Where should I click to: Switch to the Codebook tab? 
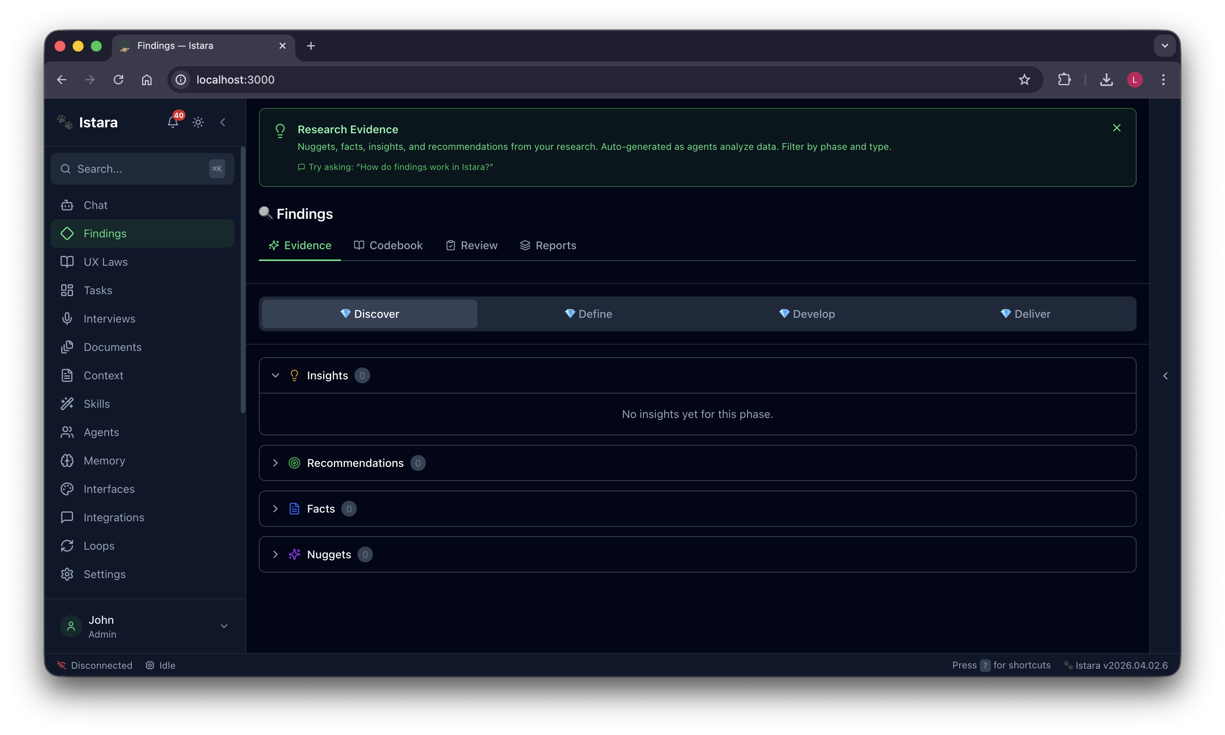(388, 246)
